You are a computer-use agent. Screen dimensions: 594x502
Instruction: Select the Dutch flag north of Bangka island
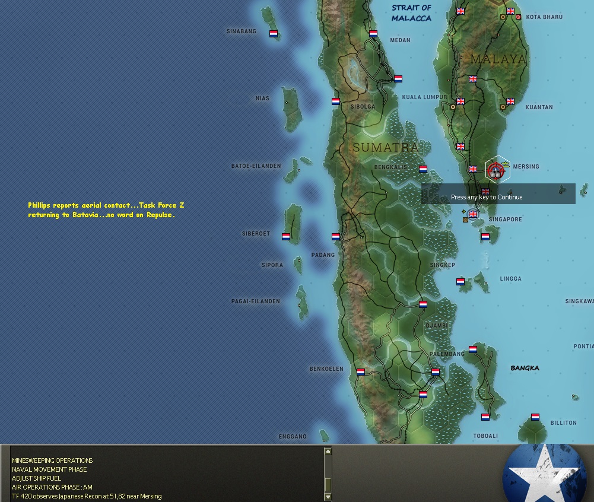pyautogui.click(x=473, y=350)
